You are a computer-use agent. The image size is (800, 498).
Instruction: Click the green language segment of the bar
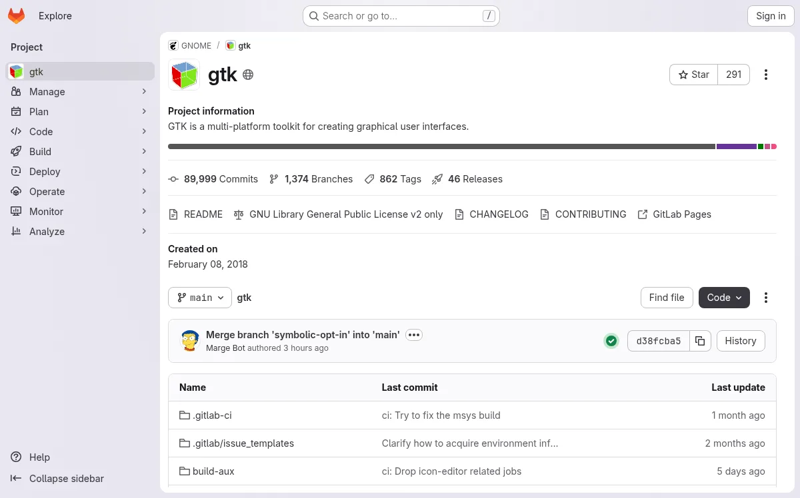761,146
